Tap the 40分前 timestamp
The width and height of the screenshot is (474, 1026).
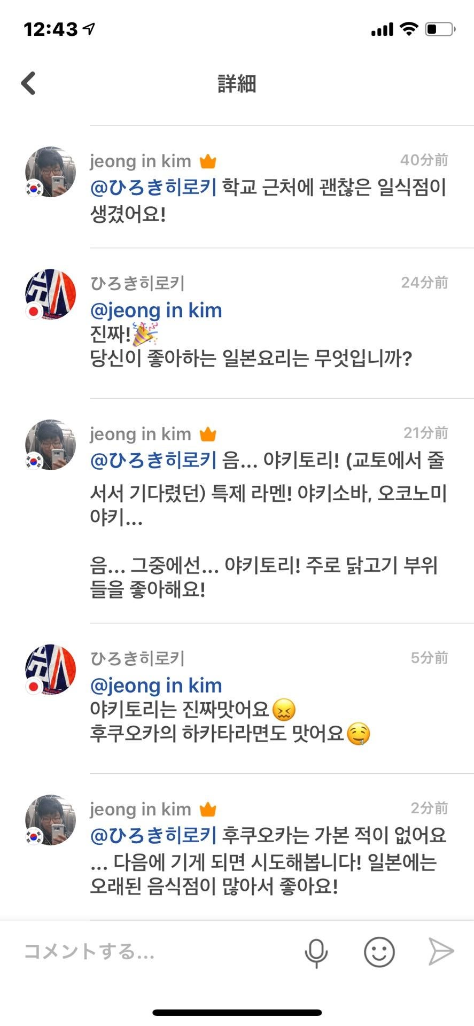tap(424, 160)
